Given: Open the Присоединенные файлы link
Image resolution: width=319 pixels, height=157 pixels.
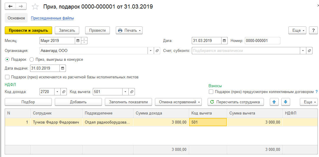Looking at the screenshot, I should (52, 18).
